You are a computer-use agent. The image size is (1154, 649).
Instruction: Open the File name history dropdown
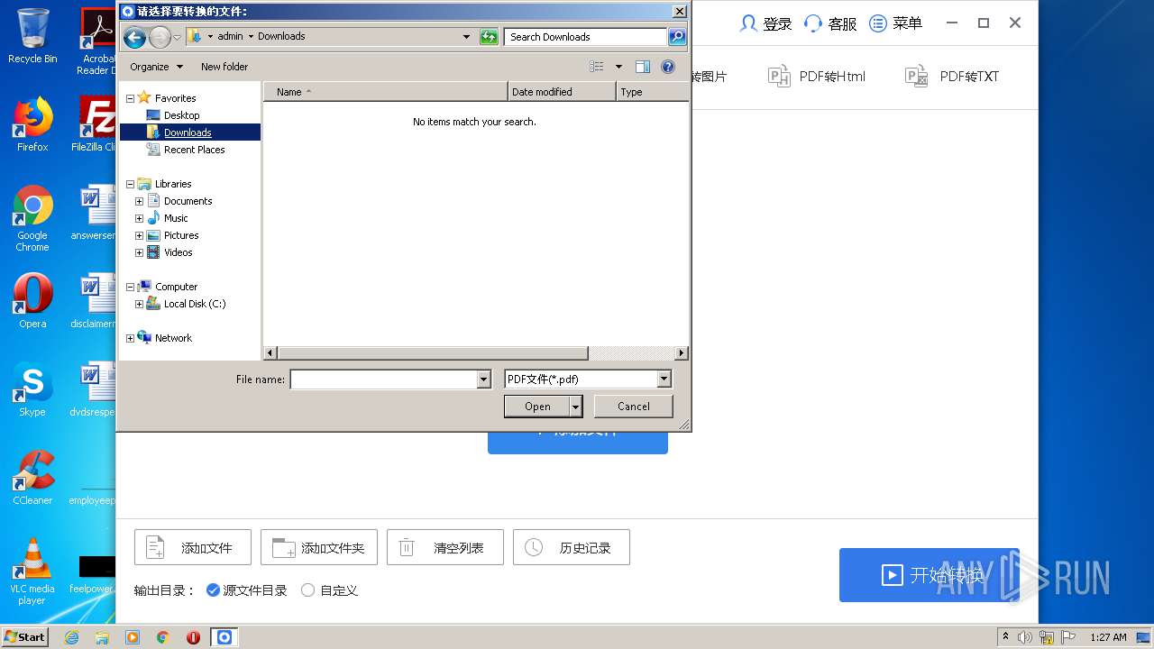click(484, 379)
